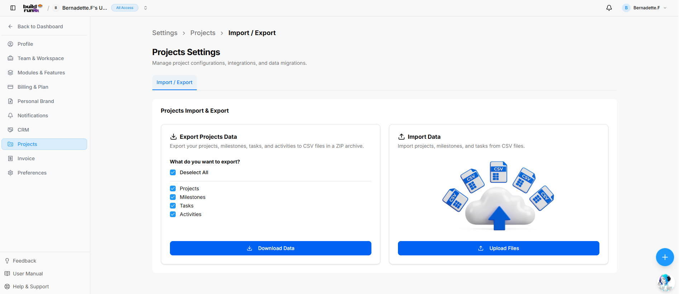Click the CSV cloud upload illustration
Viewport: 679px width, 294px height.
pos(498,196)
